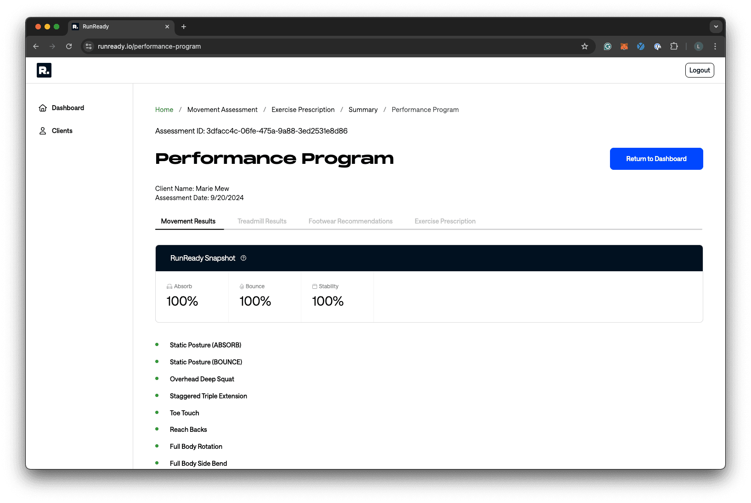The height and width of the screenshot is (503, 751).
Task: Log out using the Logout button
Action: [700, 70]
